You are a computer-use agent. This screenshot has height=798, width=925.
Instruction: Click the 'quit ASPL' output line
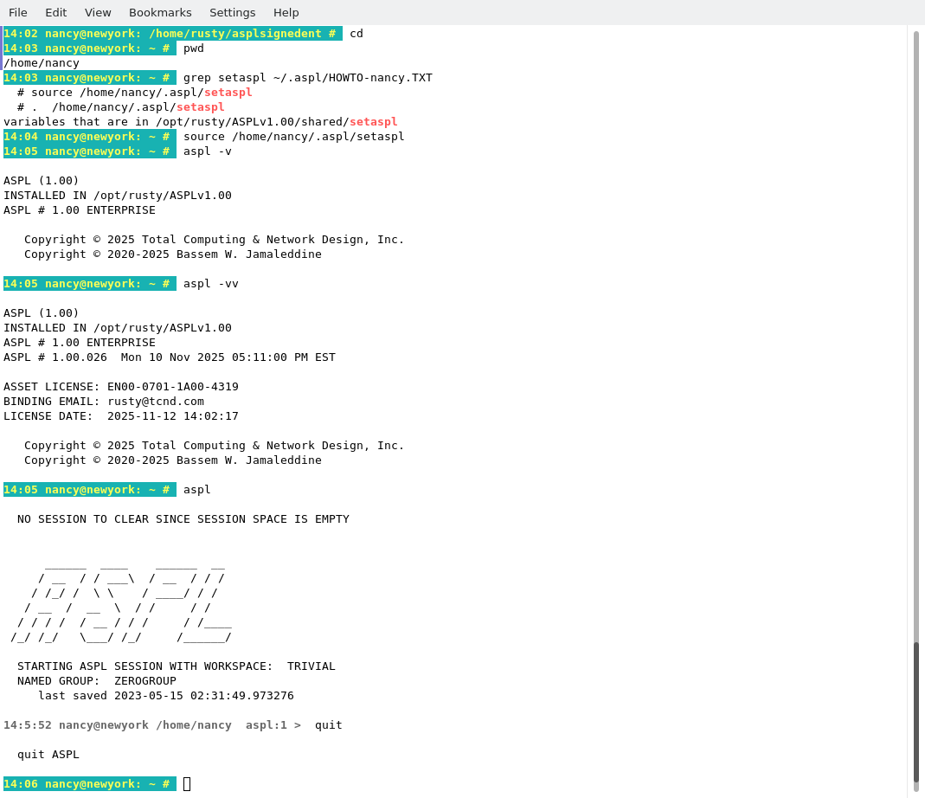48,755
